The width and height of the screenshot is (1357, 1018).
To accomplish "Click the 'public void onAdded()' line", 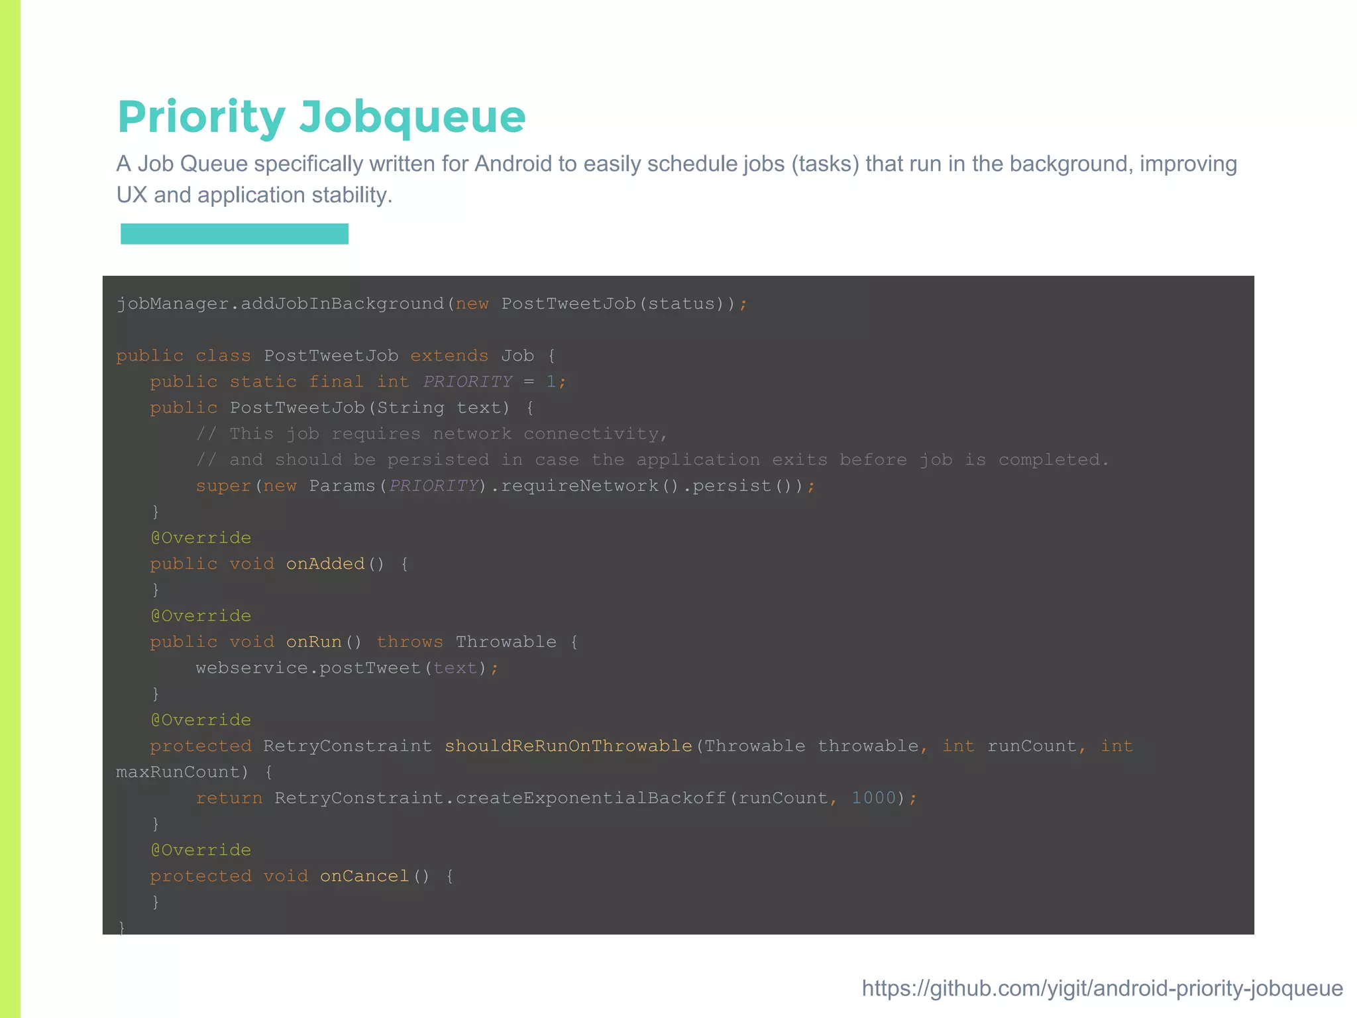I will (x=279, y=564).
